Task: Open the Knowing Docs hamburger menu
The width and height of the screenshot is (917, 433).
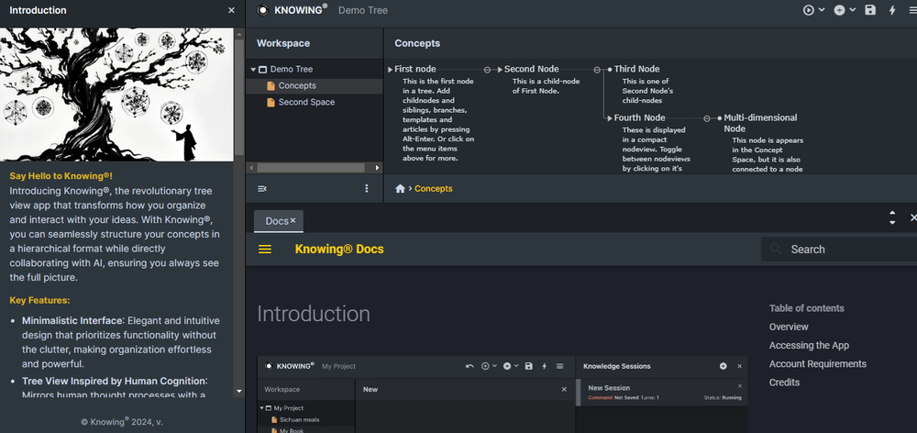Action: click(x=265, y=250)
